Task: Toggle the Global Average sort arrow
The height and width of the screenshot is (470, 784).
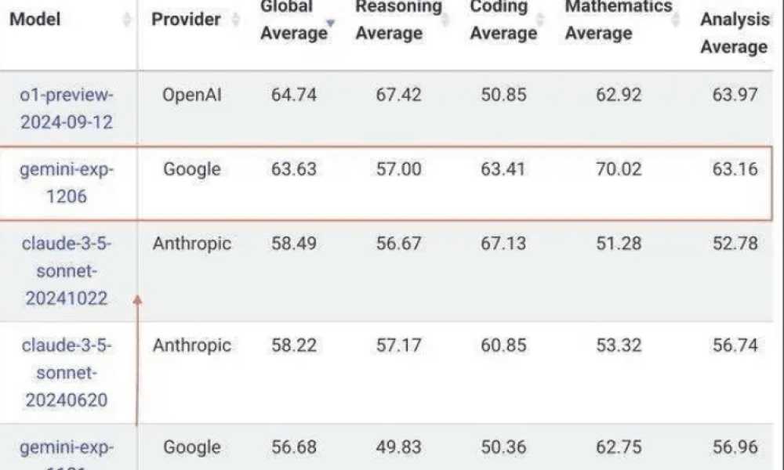Action: coord(330,23)
